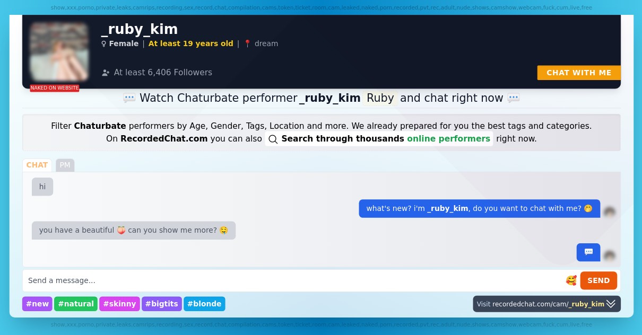The height and width of the screenshot is (335, 642).
Task: Click the female gender symbol icon
Action: point(103,43)
